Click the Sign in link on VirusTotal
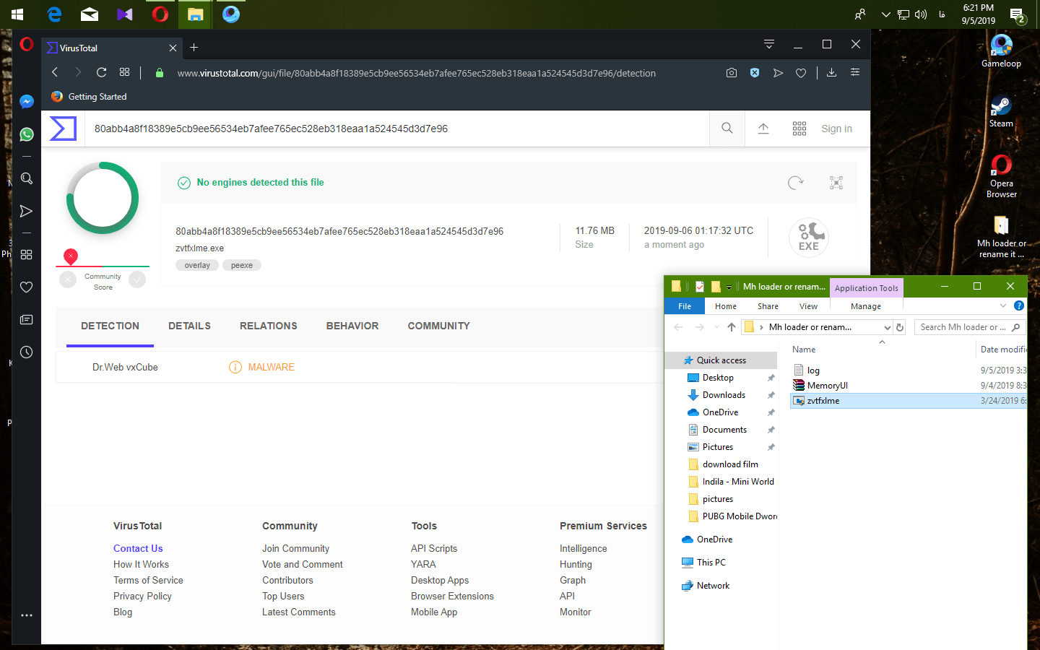 tap(836, 129)
